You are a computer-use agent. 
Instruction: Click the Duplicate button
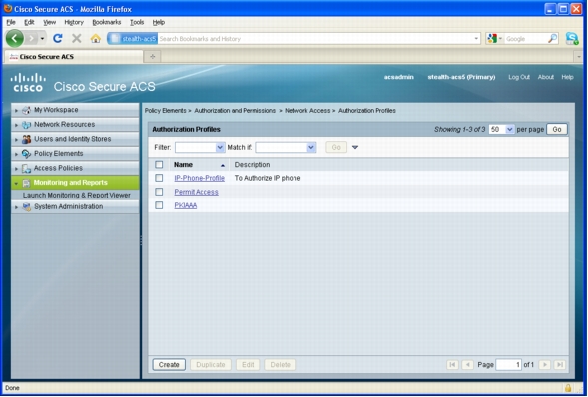(x=211, y=365)
